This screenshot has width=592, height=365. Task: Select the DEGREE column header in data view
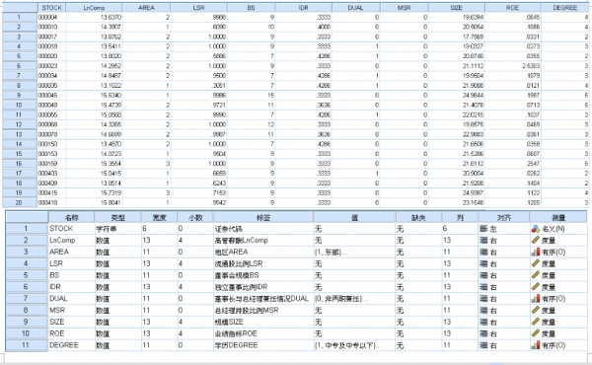coord(565,8)
